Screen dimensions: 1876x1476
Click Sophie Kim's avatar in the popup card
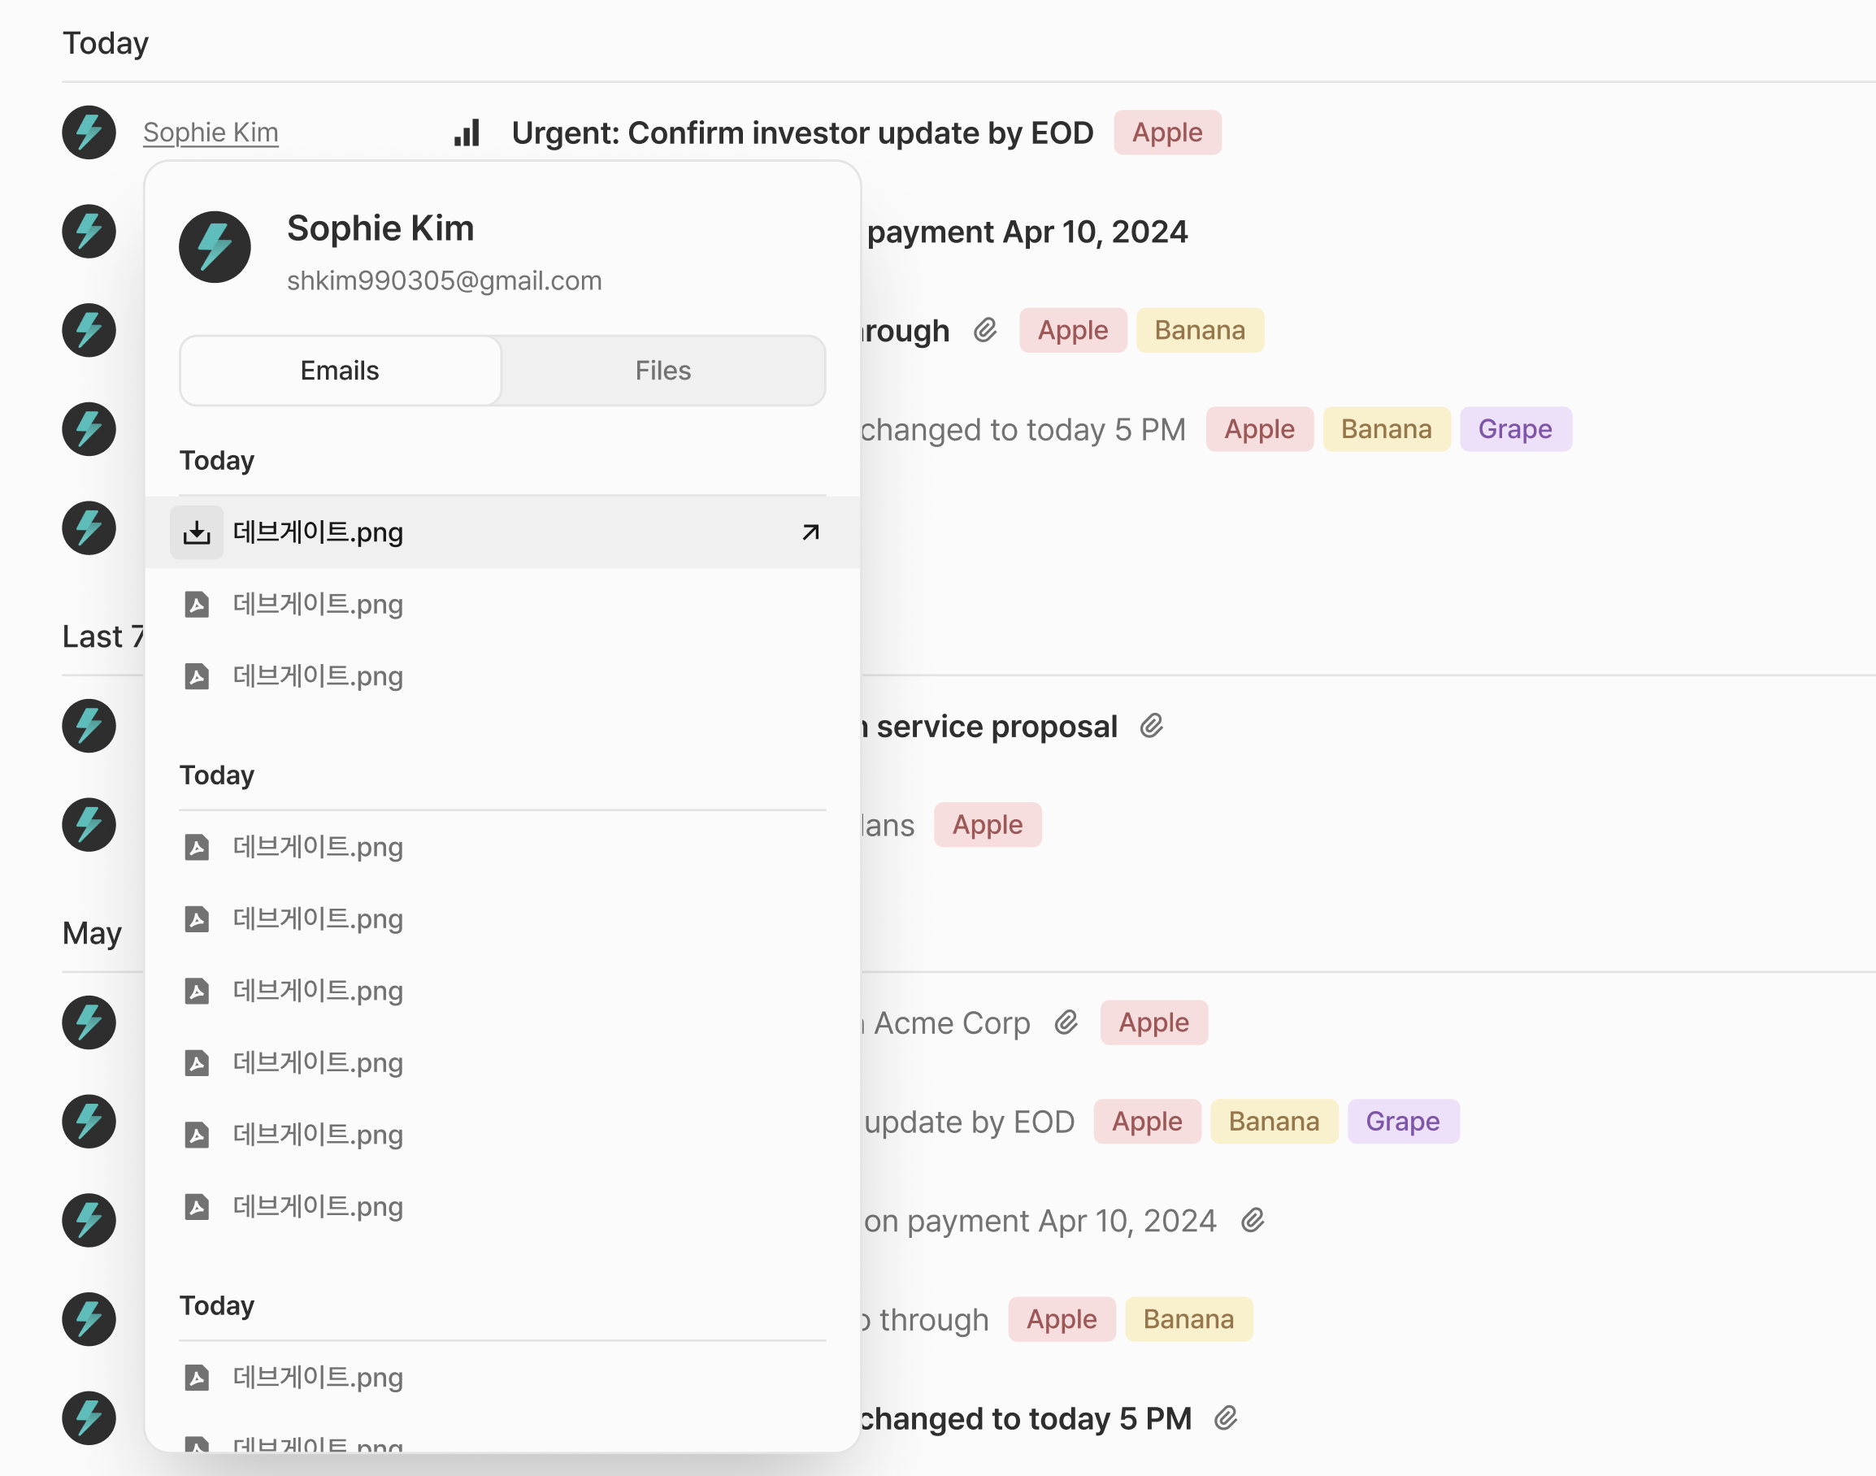click(215, 247)
